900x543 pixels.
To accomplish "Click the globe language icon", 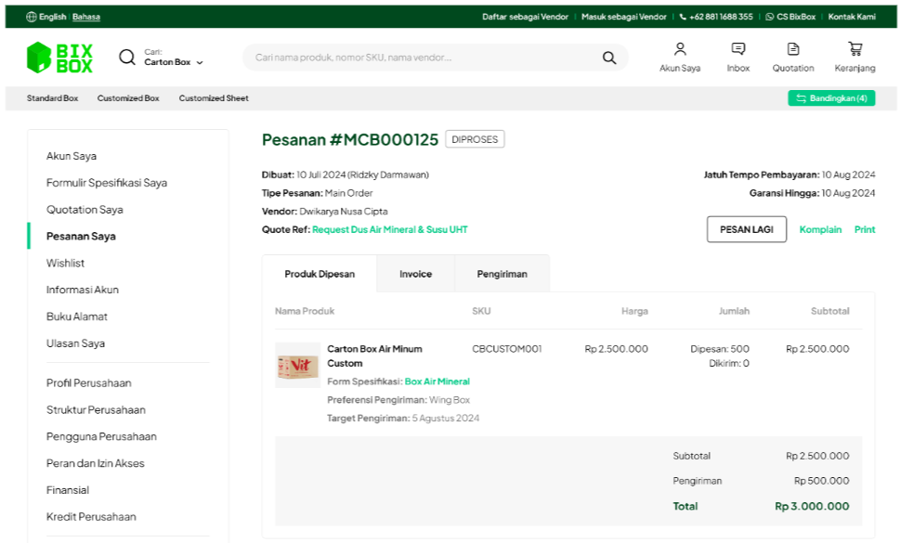I will (x=32, y=17).
